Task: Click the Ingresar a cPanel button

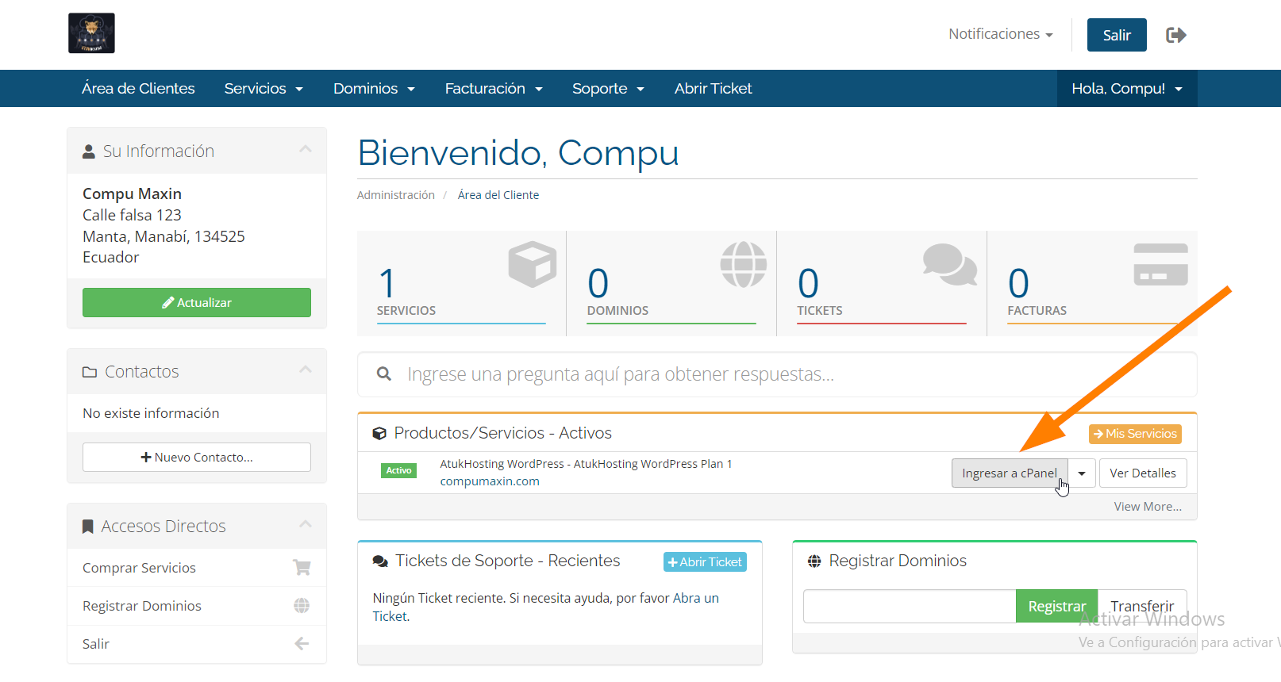Action: 1009,473
